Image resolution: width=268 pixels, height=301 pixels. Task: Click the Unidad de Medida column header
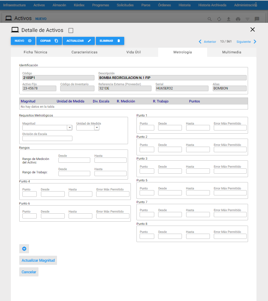click(x=70, y=101)
